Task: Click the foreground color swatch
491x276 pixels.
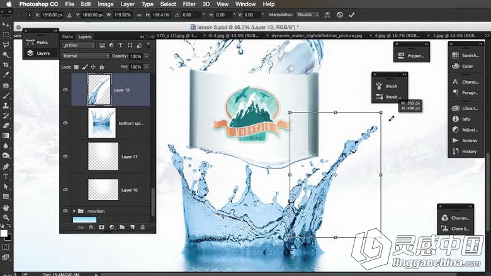Action: coord(4,233)
